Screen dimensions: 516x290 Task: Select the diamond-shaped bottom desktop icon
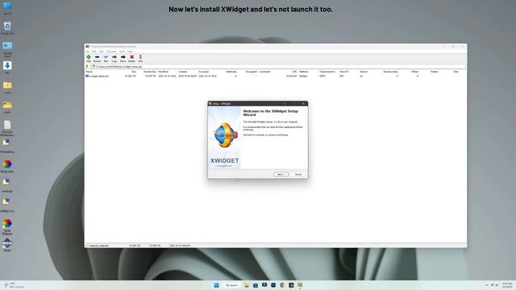(7, 245)
